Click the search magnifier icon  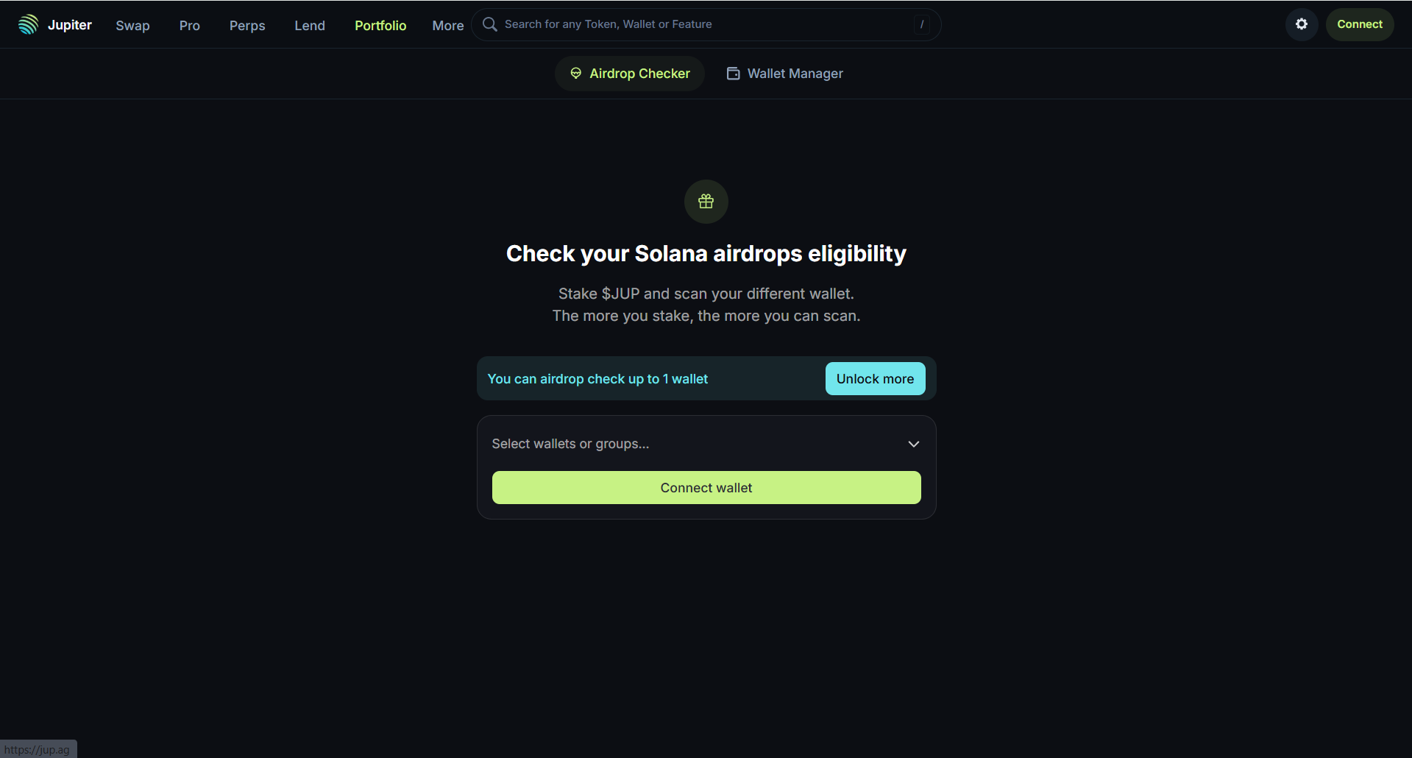point(489,24)
